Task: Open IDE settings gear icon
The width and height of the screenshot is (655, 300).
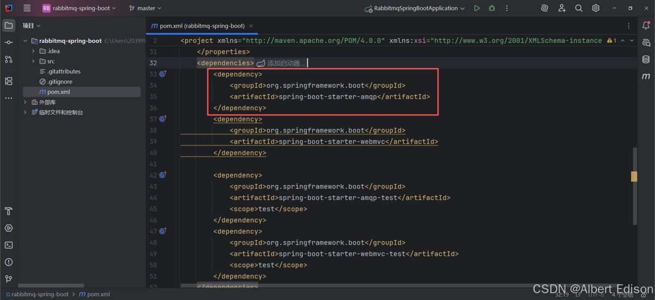Action: [596, 8]
